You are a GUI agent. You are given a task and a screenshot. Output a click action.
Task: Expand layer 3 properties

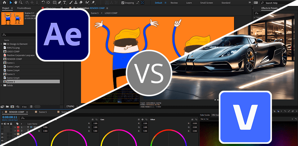pos(15,134)
